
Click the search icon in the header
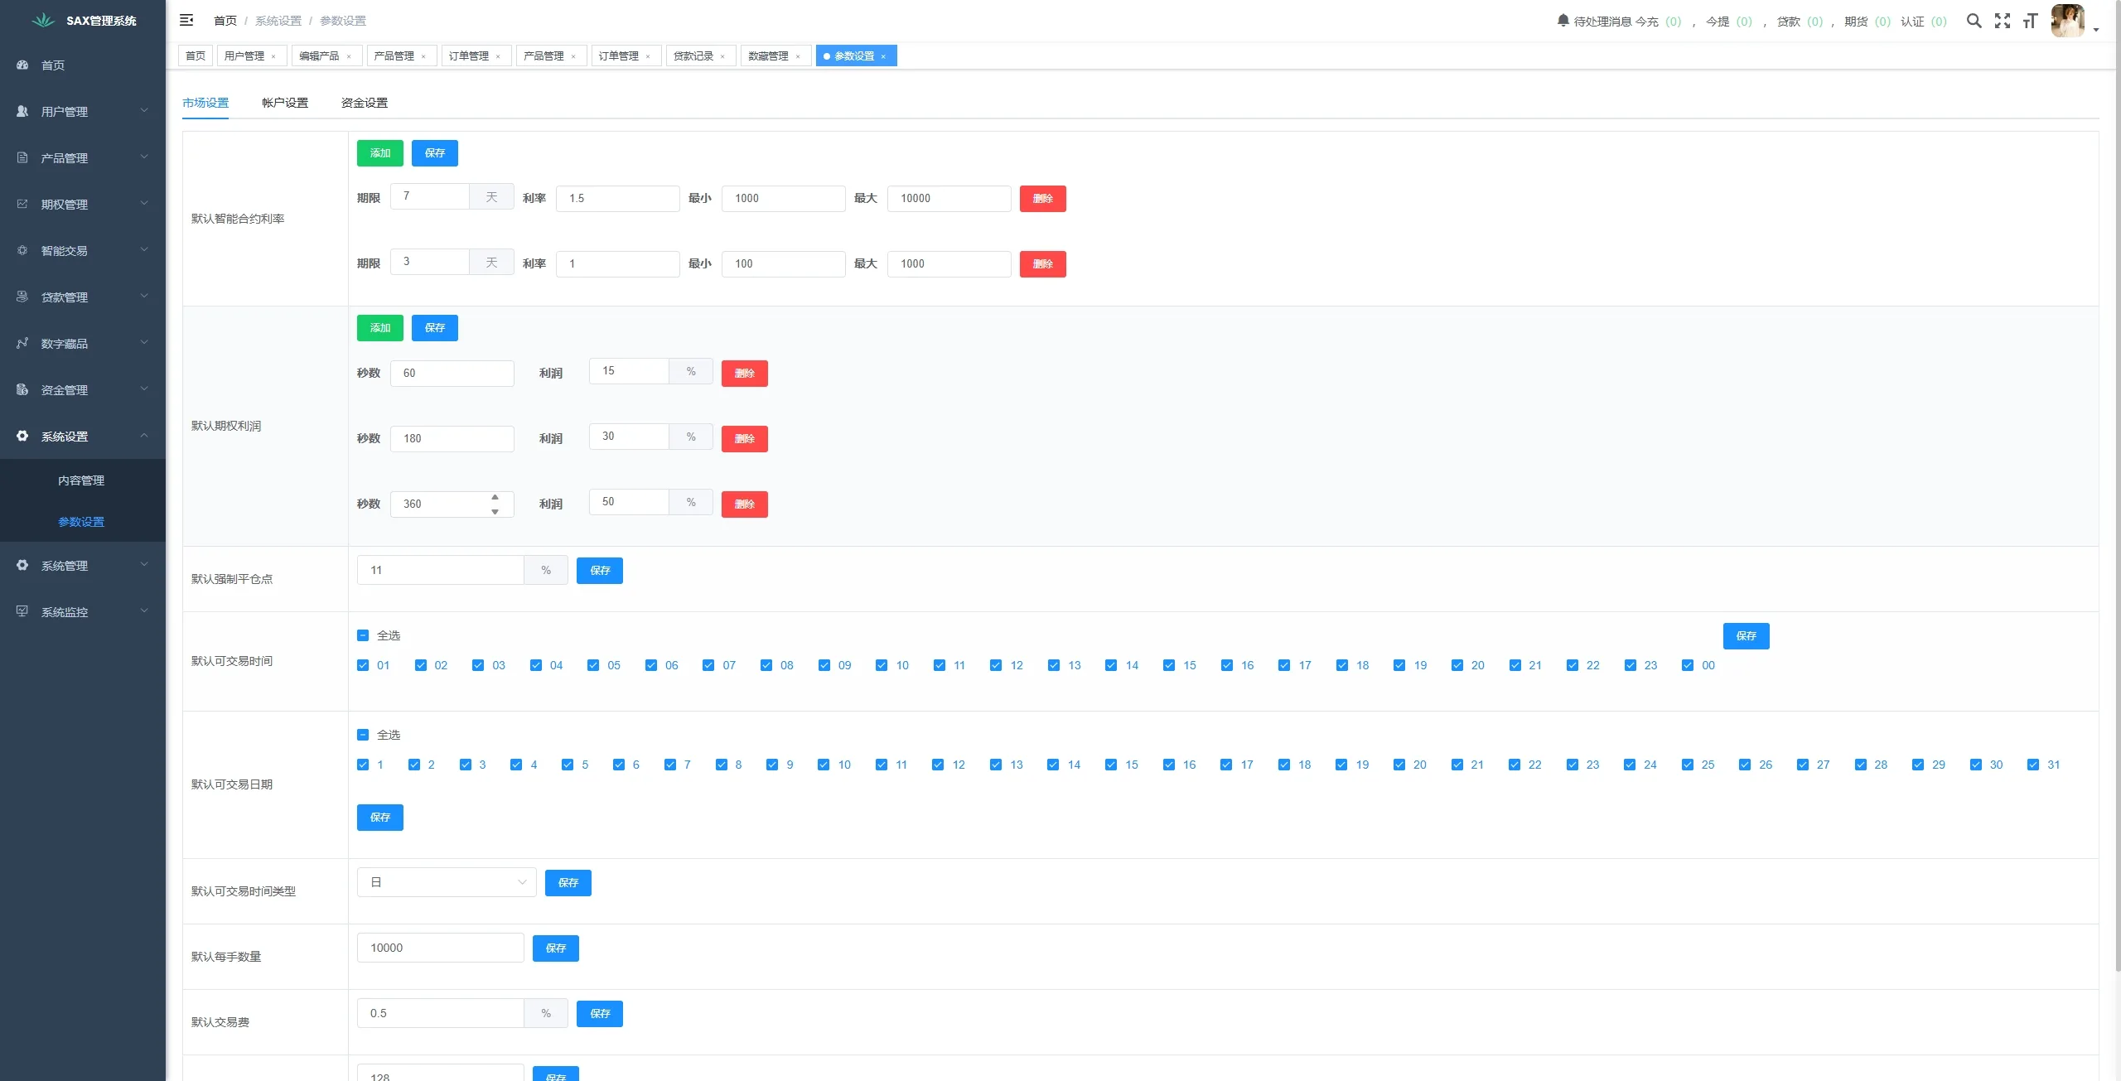click(x=1974, y=21)
